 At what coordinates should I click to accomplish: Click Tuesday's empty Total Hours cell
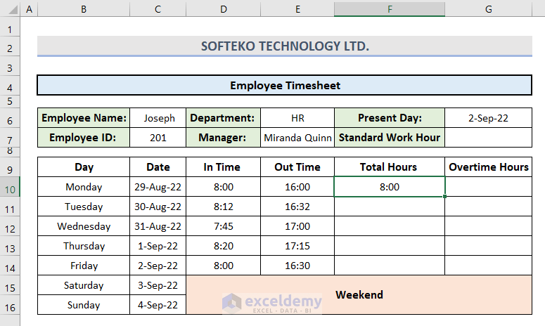[x=390, y=207]
